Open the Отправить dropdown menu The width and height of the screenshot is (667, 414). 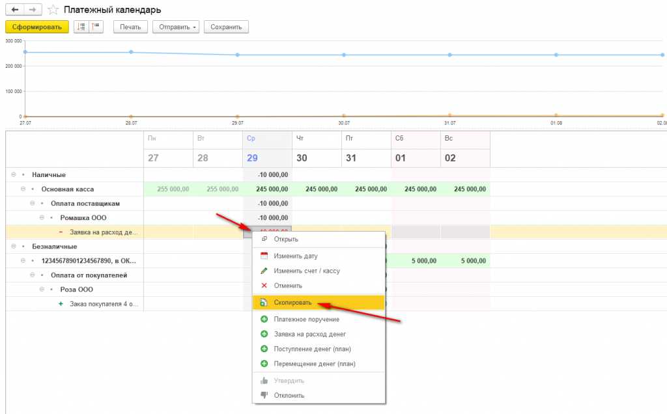click(x=176, y=27)
